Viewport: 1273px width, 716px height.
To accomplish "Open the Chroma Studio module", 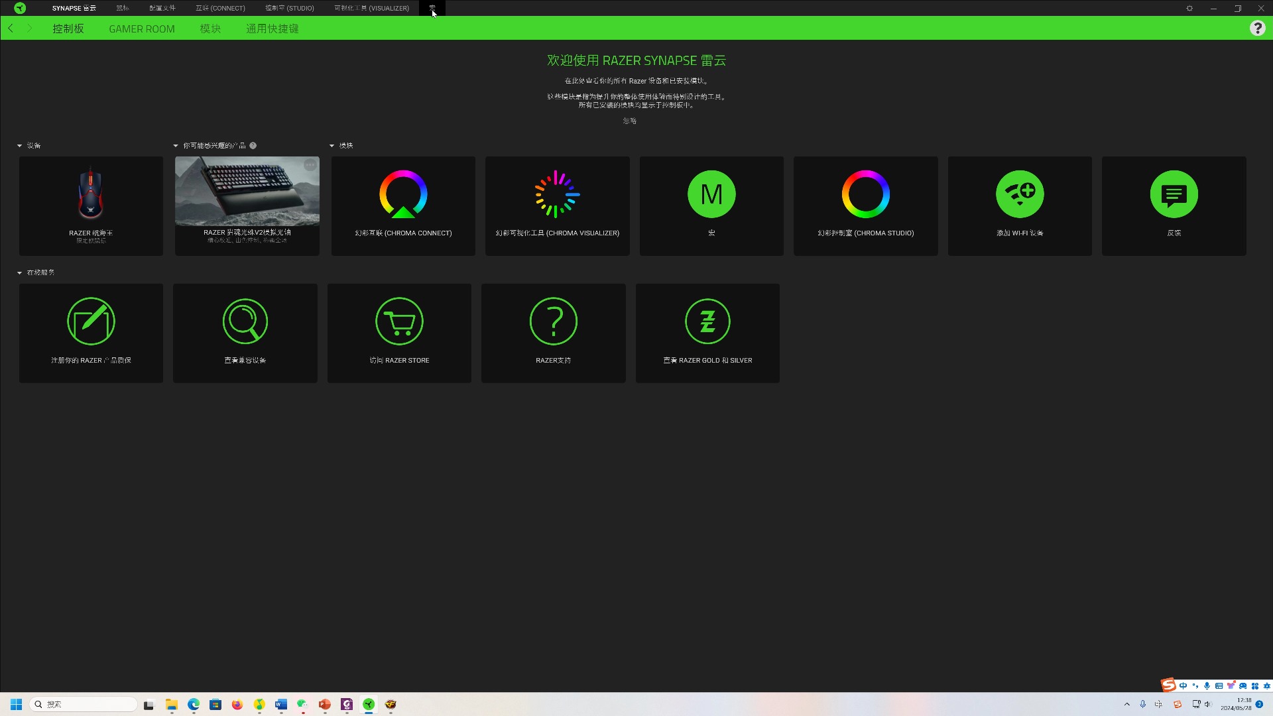I will [x=865, y=206].
